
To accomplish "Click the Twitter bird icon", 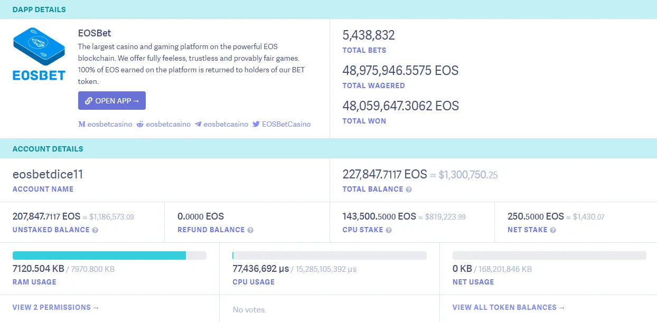I will pyautogui.click(x=256, y=124).
